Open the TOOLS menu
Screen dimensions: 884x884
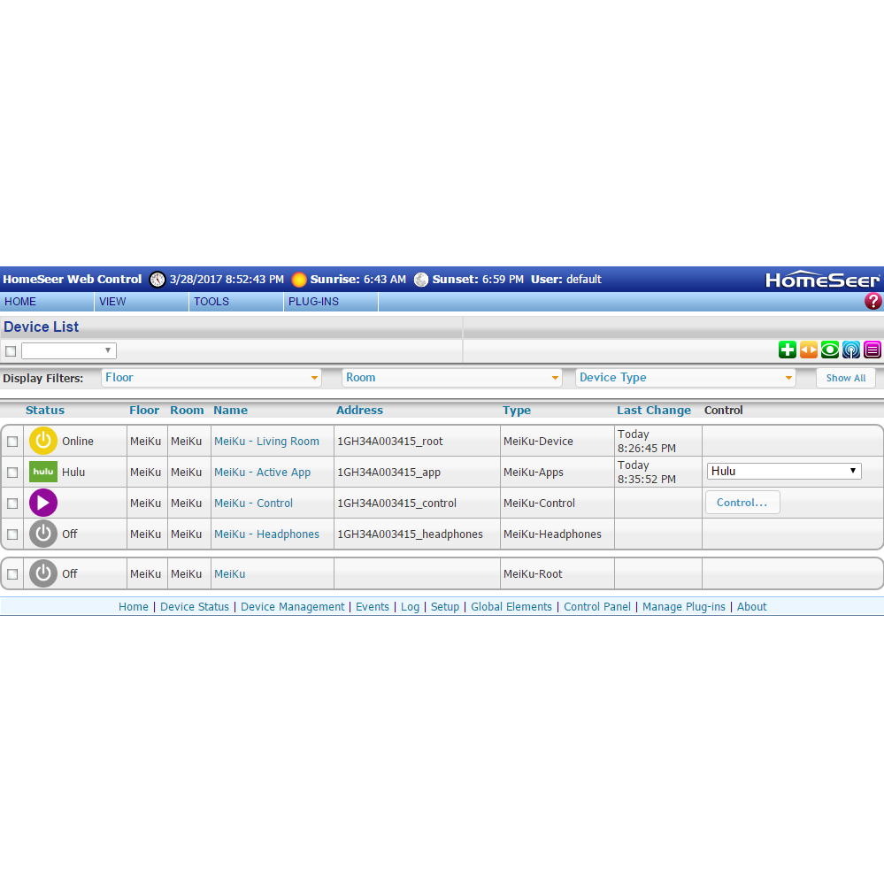point(211,301)
